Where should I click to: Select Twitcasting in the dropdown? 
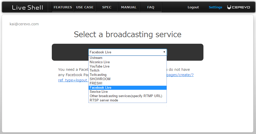pos(128,75)
